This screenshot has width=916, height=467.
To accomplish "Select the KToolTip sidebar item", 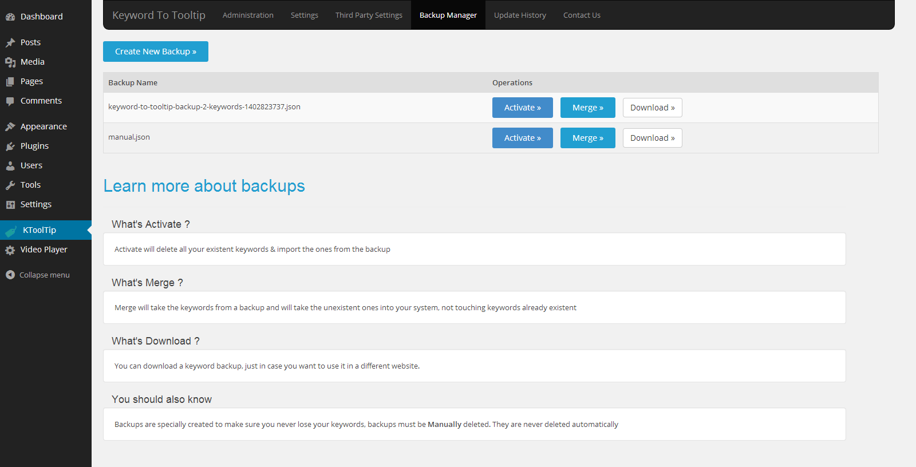I will (x=46, y=230).
